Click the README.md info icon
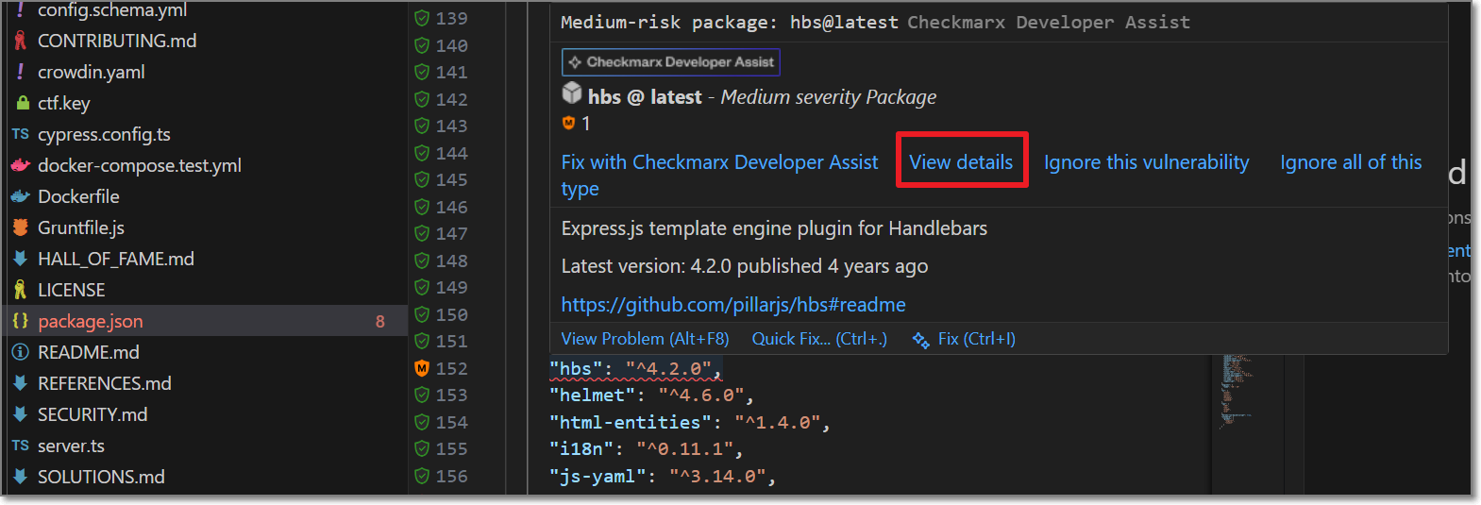The height and width of the screenshot is (505, 1481). pos(20,352)
